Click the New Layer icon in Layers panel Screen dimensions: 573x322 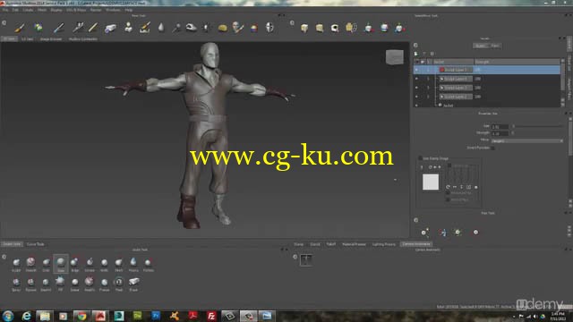click(416, 54)
